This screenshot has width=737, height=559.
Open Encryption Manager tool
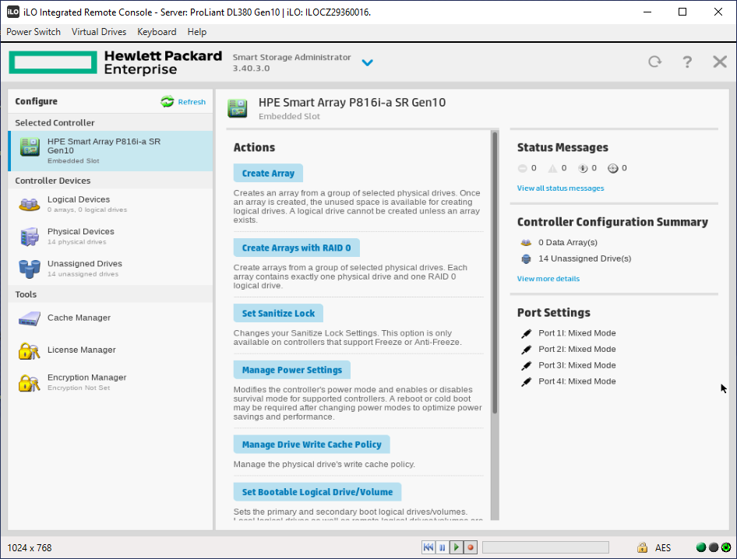111,382
